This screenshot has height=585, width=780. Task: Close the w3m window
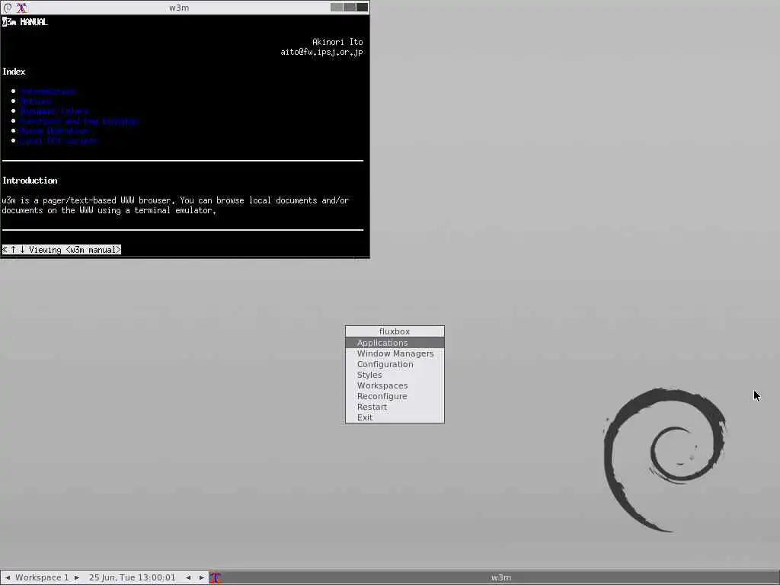[362, 8]
